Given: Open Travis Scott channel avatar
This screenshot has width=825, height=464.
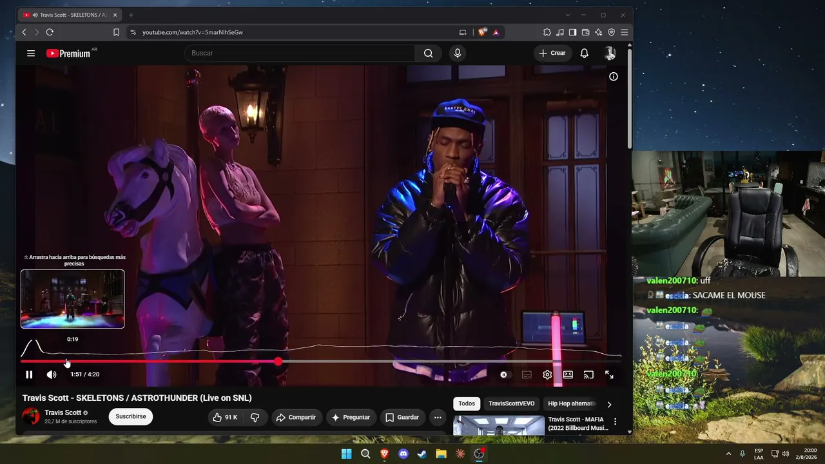Looking at the screenshot, I should (31, 416).
